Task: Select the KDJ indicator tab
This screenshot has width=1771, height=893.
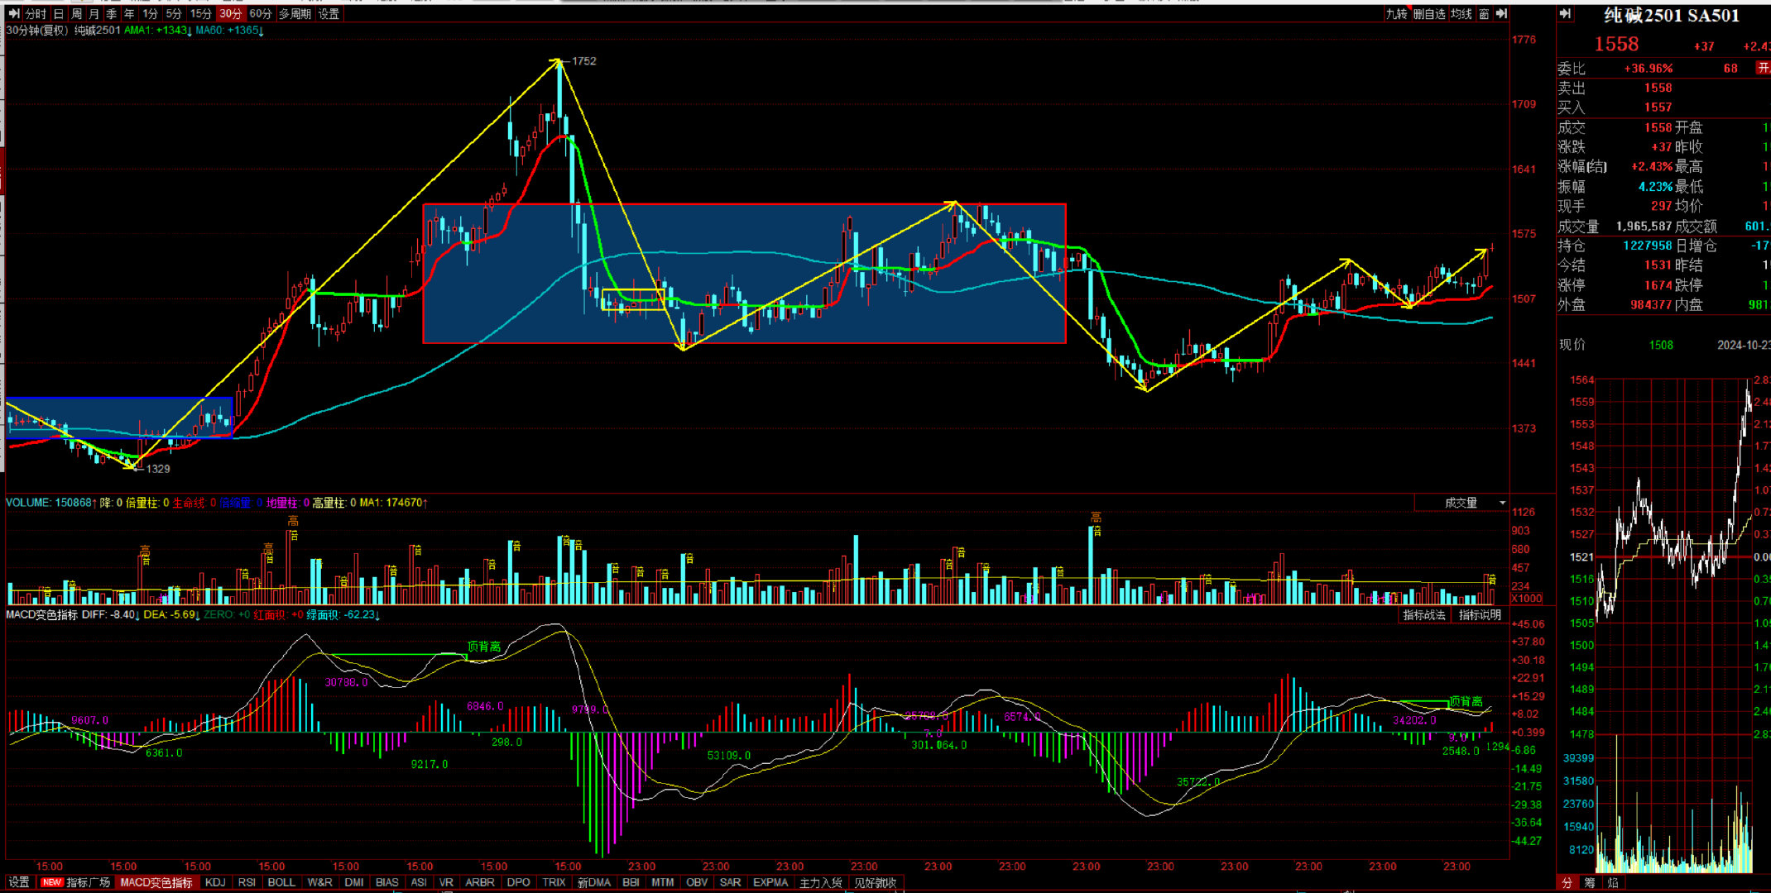Action: (215, 882)
